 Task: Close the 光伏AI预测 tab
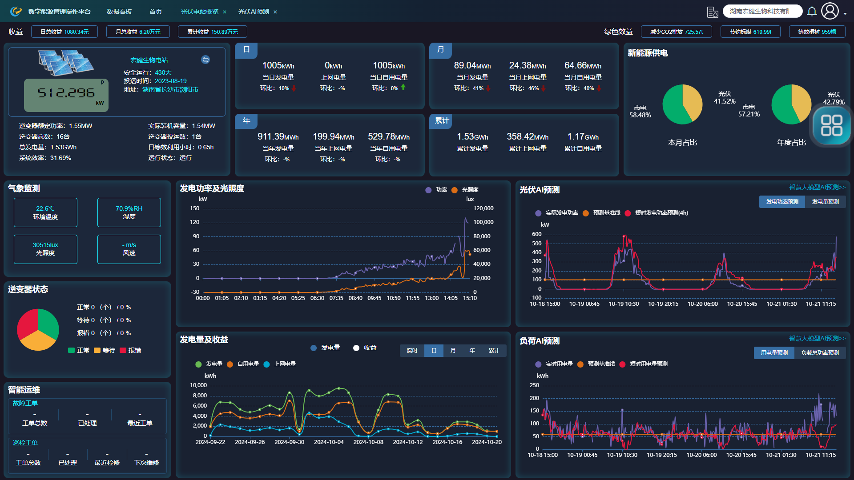click(x=275, y=12)
